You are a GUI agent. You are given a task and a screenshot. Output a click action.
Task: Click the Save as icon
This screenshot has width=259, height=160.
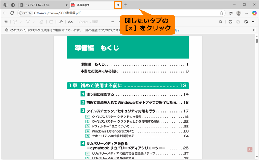click(246, 22)
